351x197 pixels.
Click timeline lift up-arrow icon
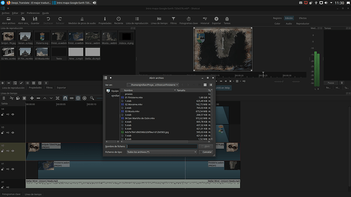tap(45, 98)
